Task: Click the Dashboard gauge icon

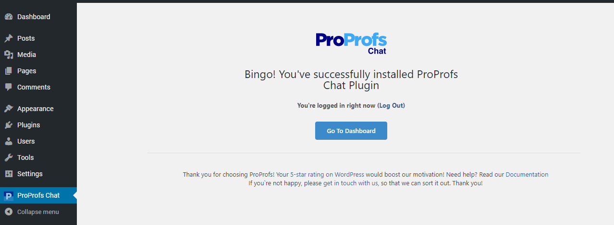Action: point(9,17)
